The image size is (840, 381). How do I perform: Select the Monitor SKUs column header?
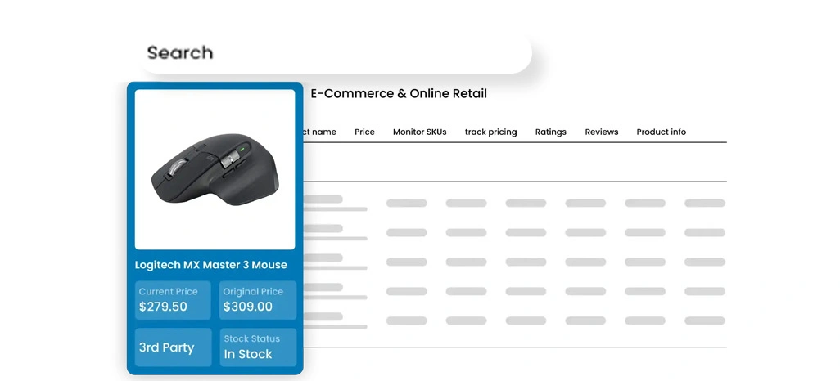click(419, 132)
